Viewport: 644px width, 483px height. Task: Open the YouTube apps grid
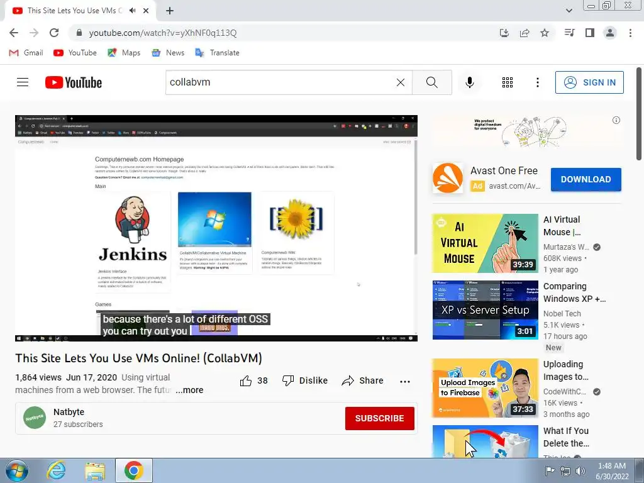click(508, 82)
